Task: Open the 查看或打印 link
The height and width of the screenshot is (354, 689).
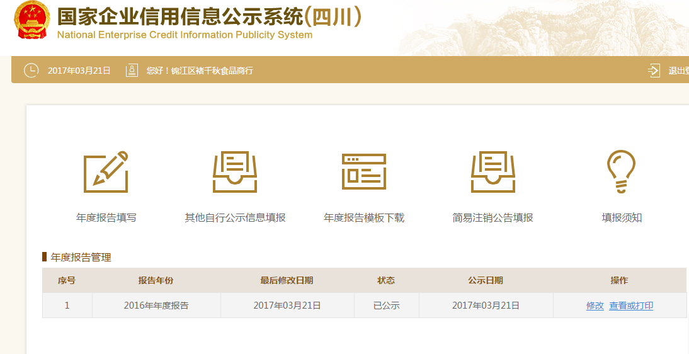Action: [x=631, y=305]
